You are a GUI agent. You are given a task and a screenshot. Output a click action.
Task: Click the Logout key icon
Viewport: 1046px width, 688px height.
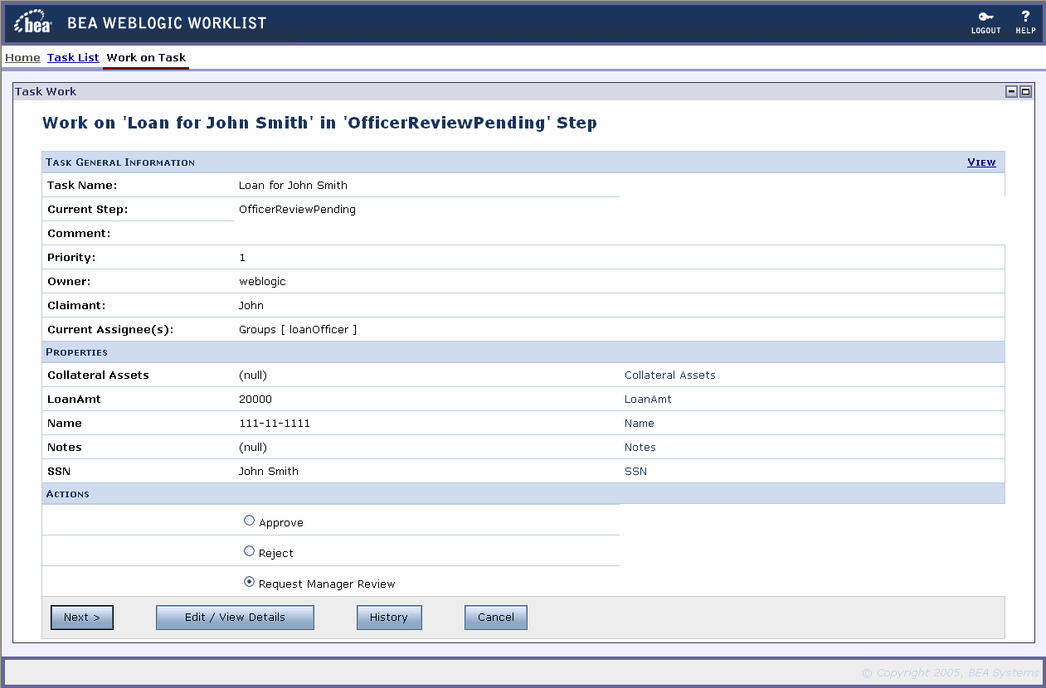pyautogui.click(x=985, y=16)
